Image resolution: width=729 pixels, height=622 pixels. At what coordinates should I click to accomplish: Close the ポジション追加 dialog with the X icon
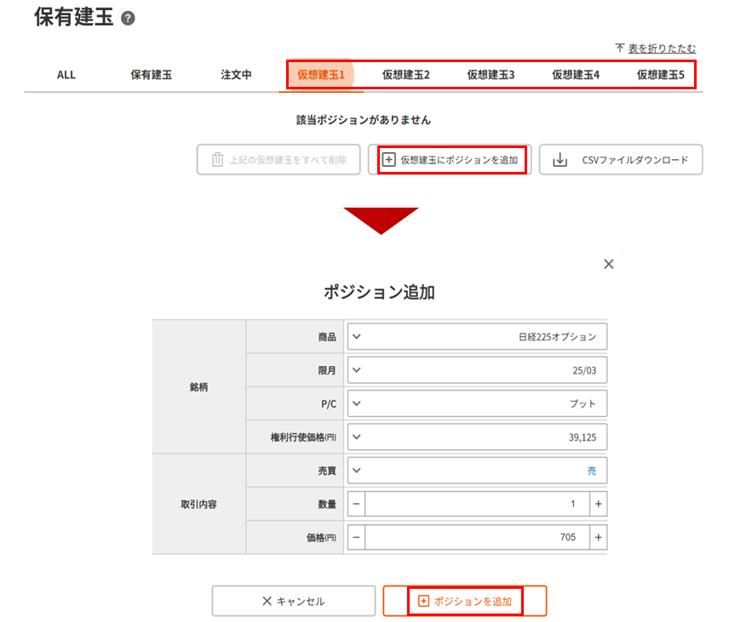[609, 264]
